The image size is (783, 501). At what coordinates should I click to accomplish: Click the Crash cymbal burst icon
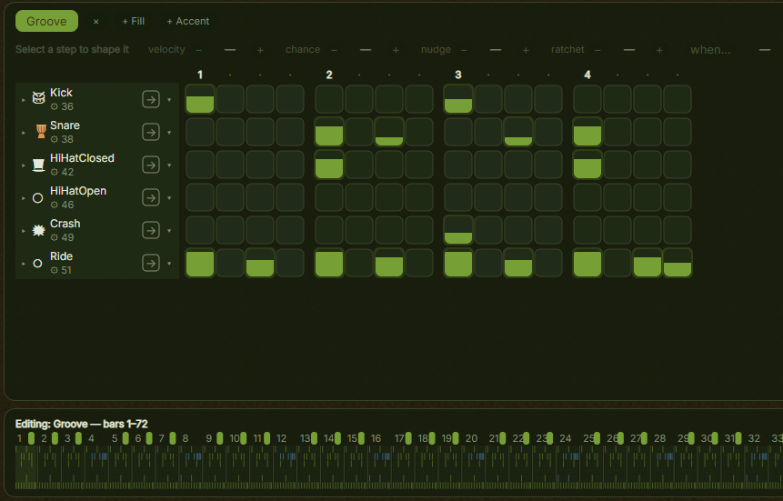coord(38,230)
